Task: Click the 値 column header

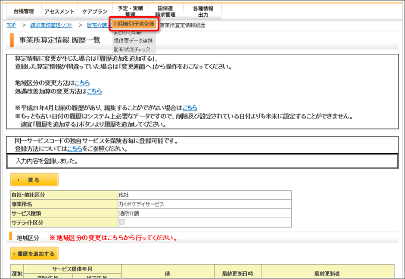Action: [168, 271]
